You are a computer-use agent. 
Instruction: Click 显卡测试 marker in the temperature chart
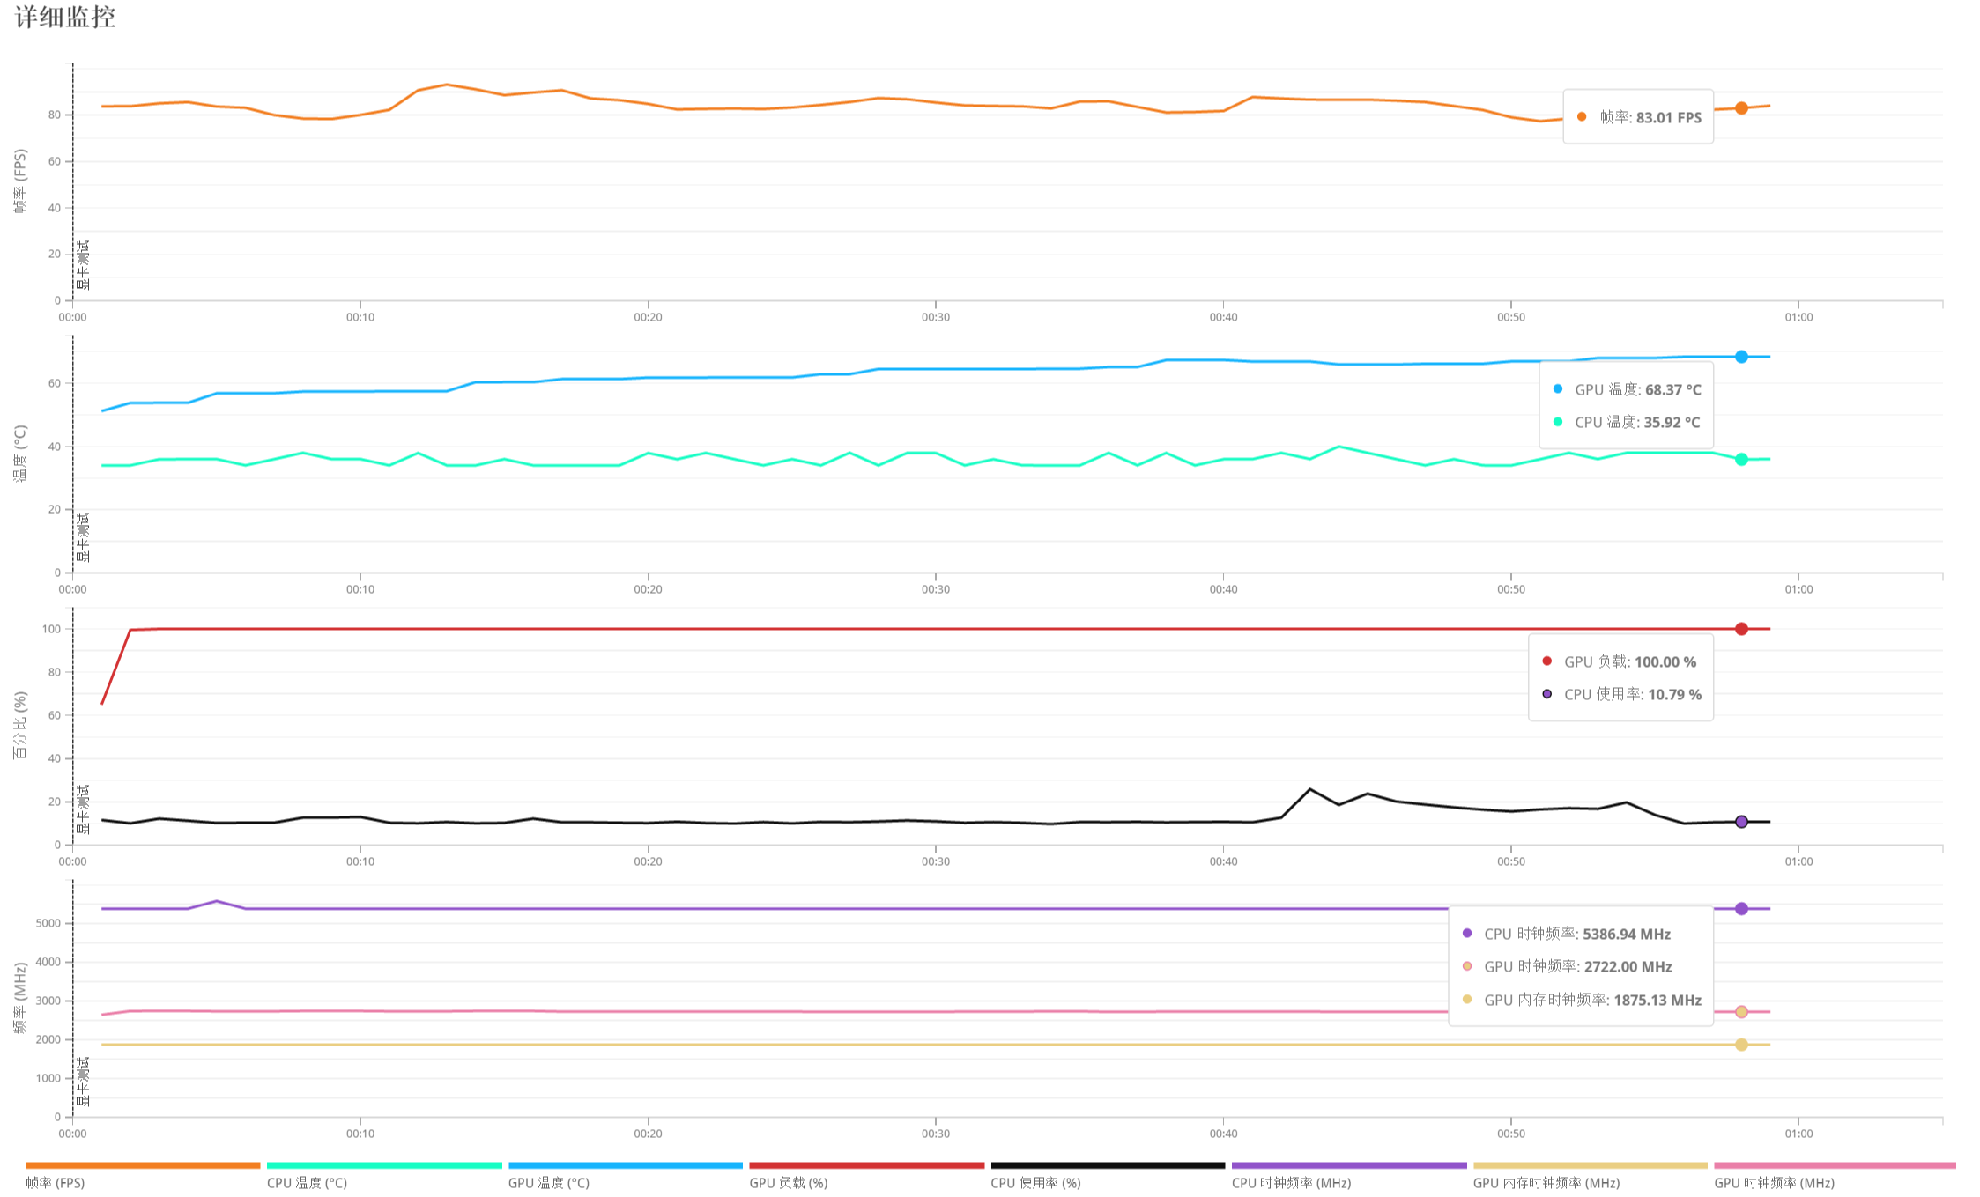pyautogui.click(x=83, y=536)
